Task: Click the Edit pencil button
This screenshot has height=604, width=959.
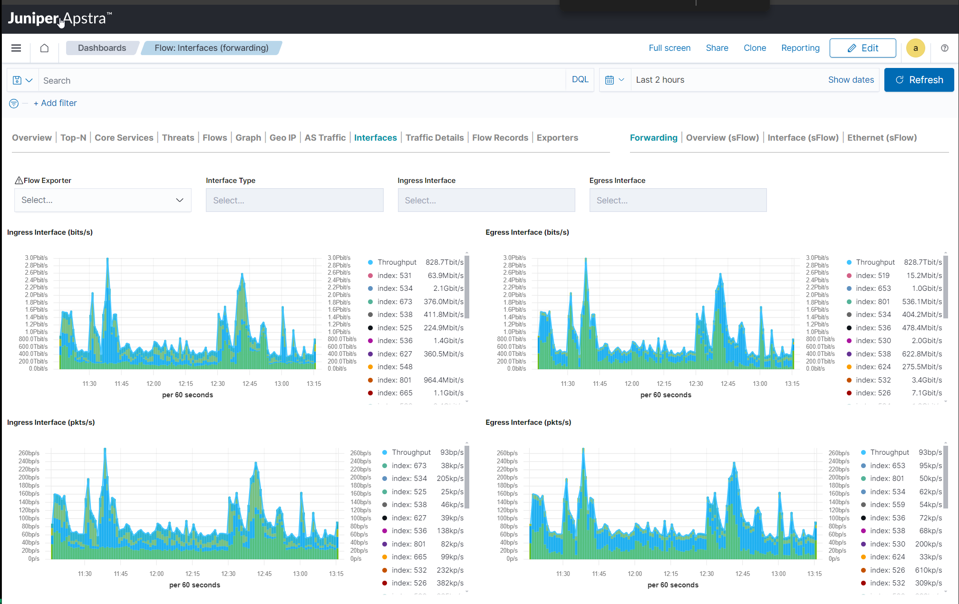Action: [x=862, y=48]
